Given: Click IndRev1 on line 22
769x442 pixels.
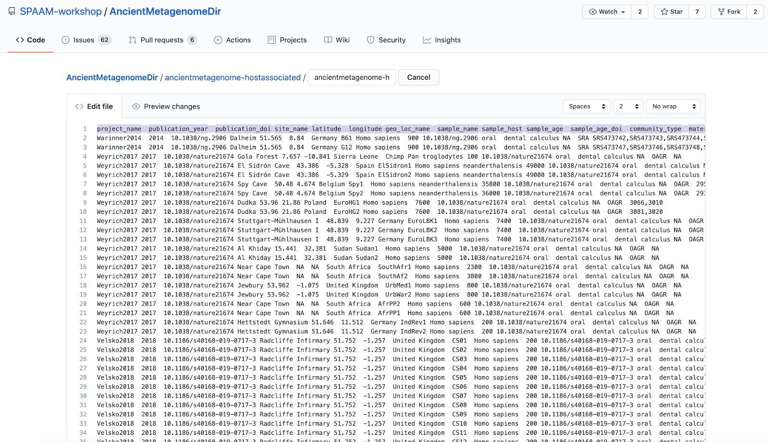Looking at the screenshot, I should click(413, 322).
